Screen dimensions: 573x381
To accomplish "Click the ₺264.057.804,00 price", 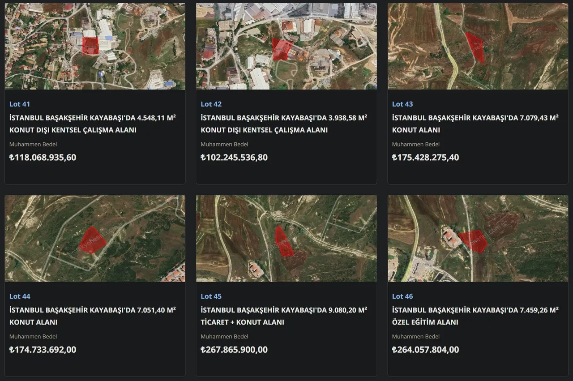I will point(425,350).
